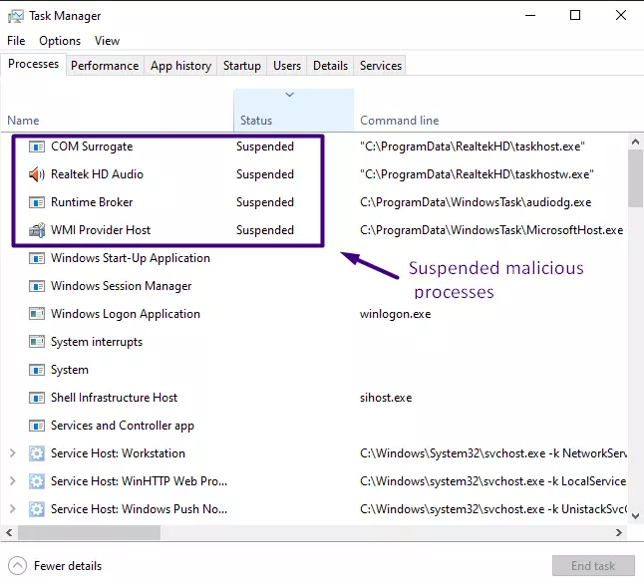The width and height of the screenshot is (644, 586).
Task: Switch to the App history tab
Action: click(x=180, y=66)
